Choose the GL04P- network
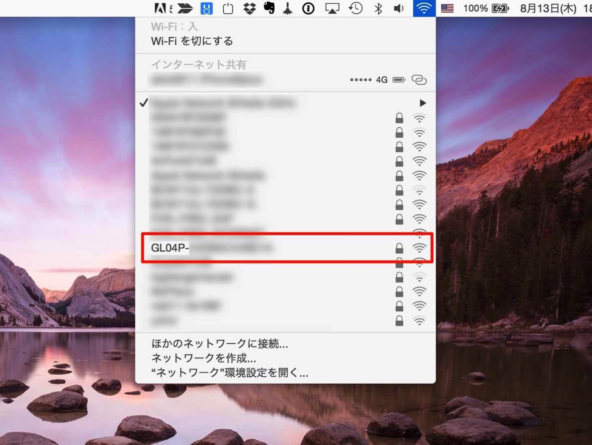 [x=285, y=247]
